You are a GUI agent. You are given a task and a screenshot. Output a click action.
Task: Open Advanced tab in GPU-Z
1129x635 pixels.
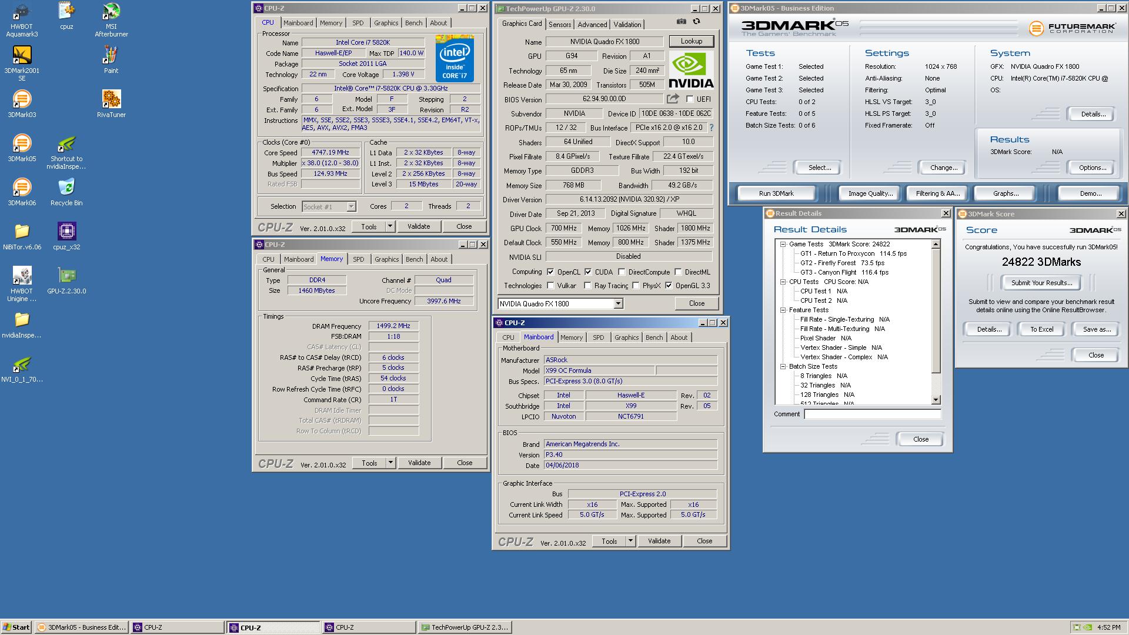[592, 25]
